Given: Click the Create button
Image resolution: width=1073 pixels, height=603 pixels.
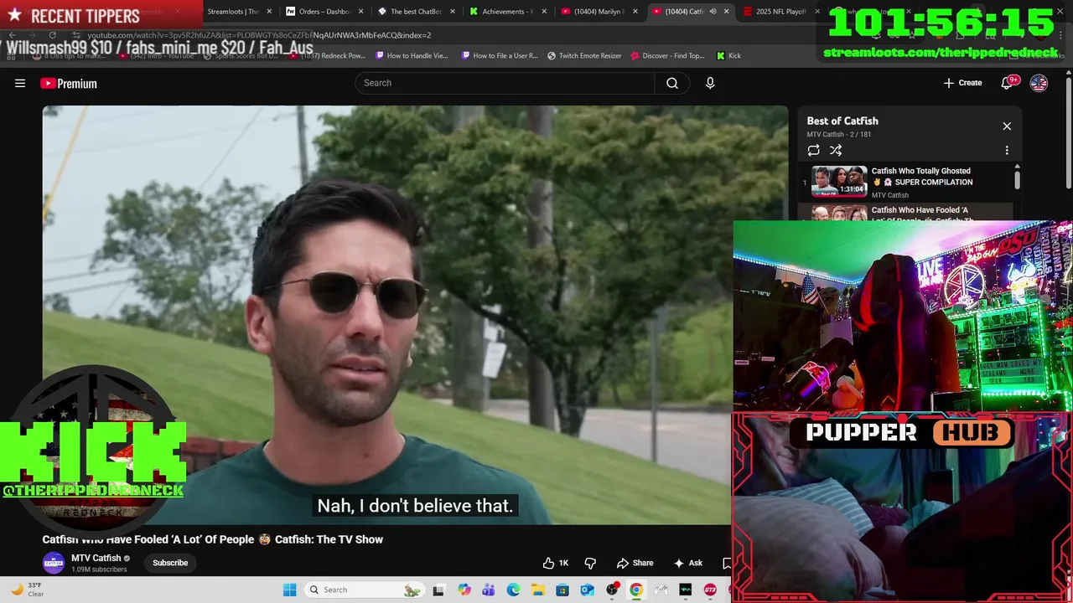Looking at the screenshot, I should click(x=962, y=83).
